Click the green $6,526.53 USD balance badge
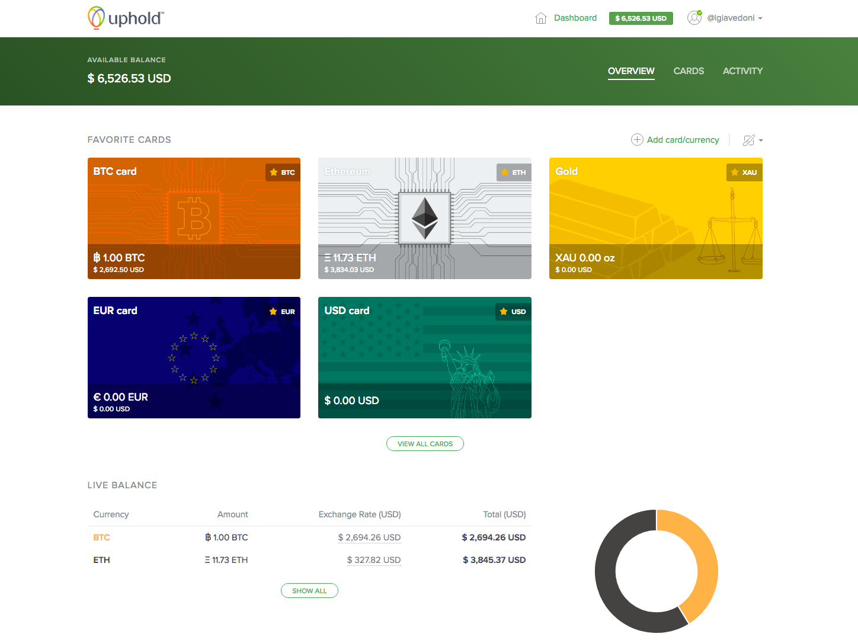858x640 pixels. click(x=641, y=18)
